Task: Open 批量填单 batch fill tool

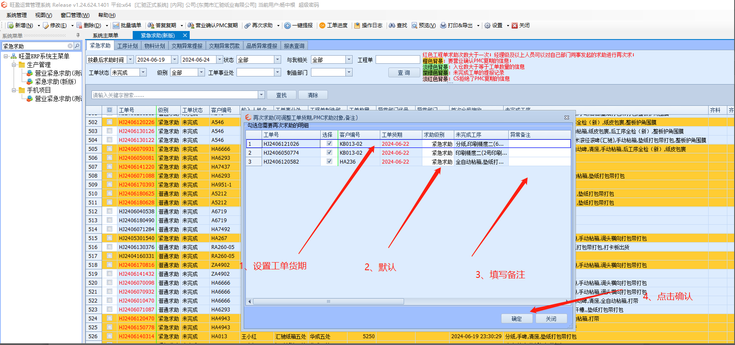Action: click(x=127, y=25)
